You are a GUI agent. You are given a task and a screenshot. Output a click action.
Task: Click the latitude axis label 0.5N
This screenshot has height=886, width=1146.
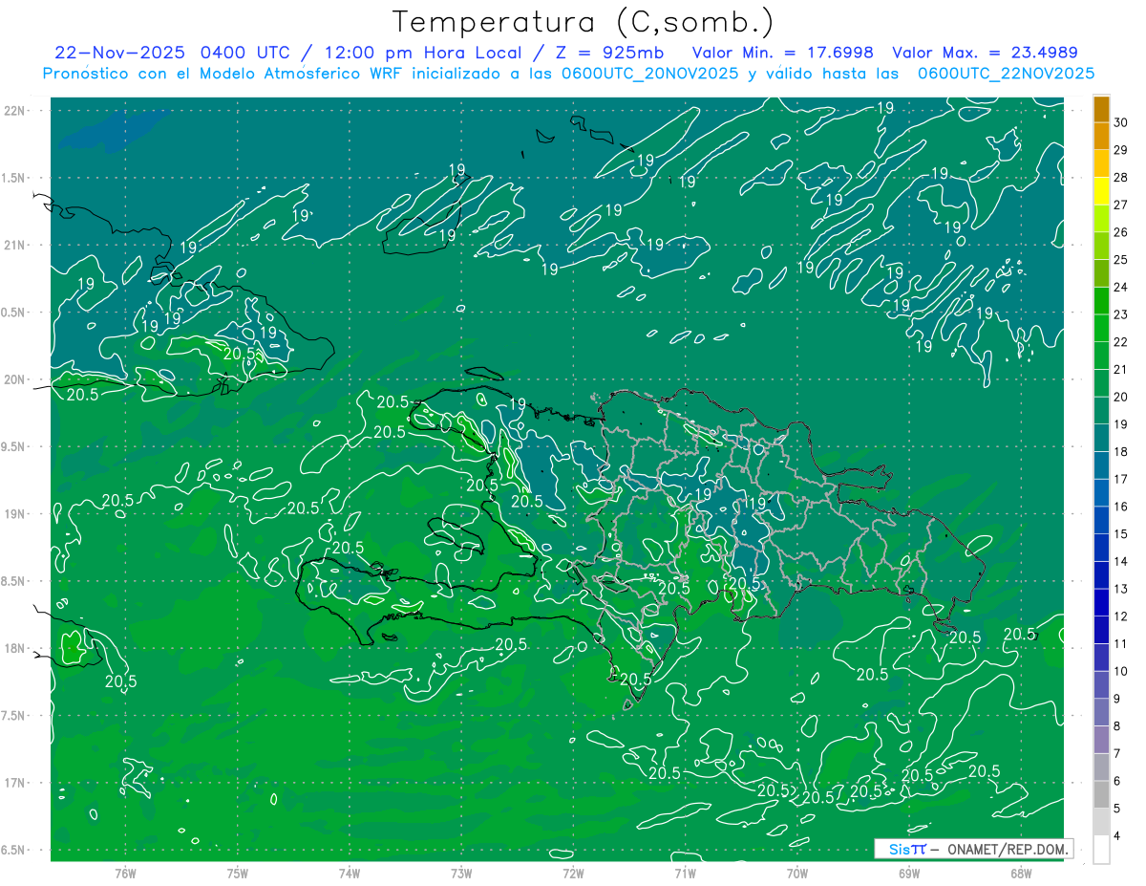point(14,313)
